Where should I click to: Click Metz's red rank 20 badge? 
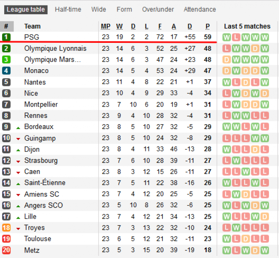pyautogui.click(x=6, y=250)
